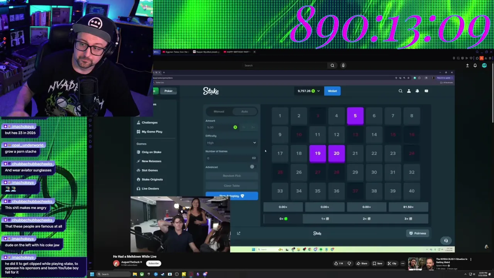This screenshot has width=494, height=278.
Task: Toggle Keno tile 19
Action: [318, 153]
